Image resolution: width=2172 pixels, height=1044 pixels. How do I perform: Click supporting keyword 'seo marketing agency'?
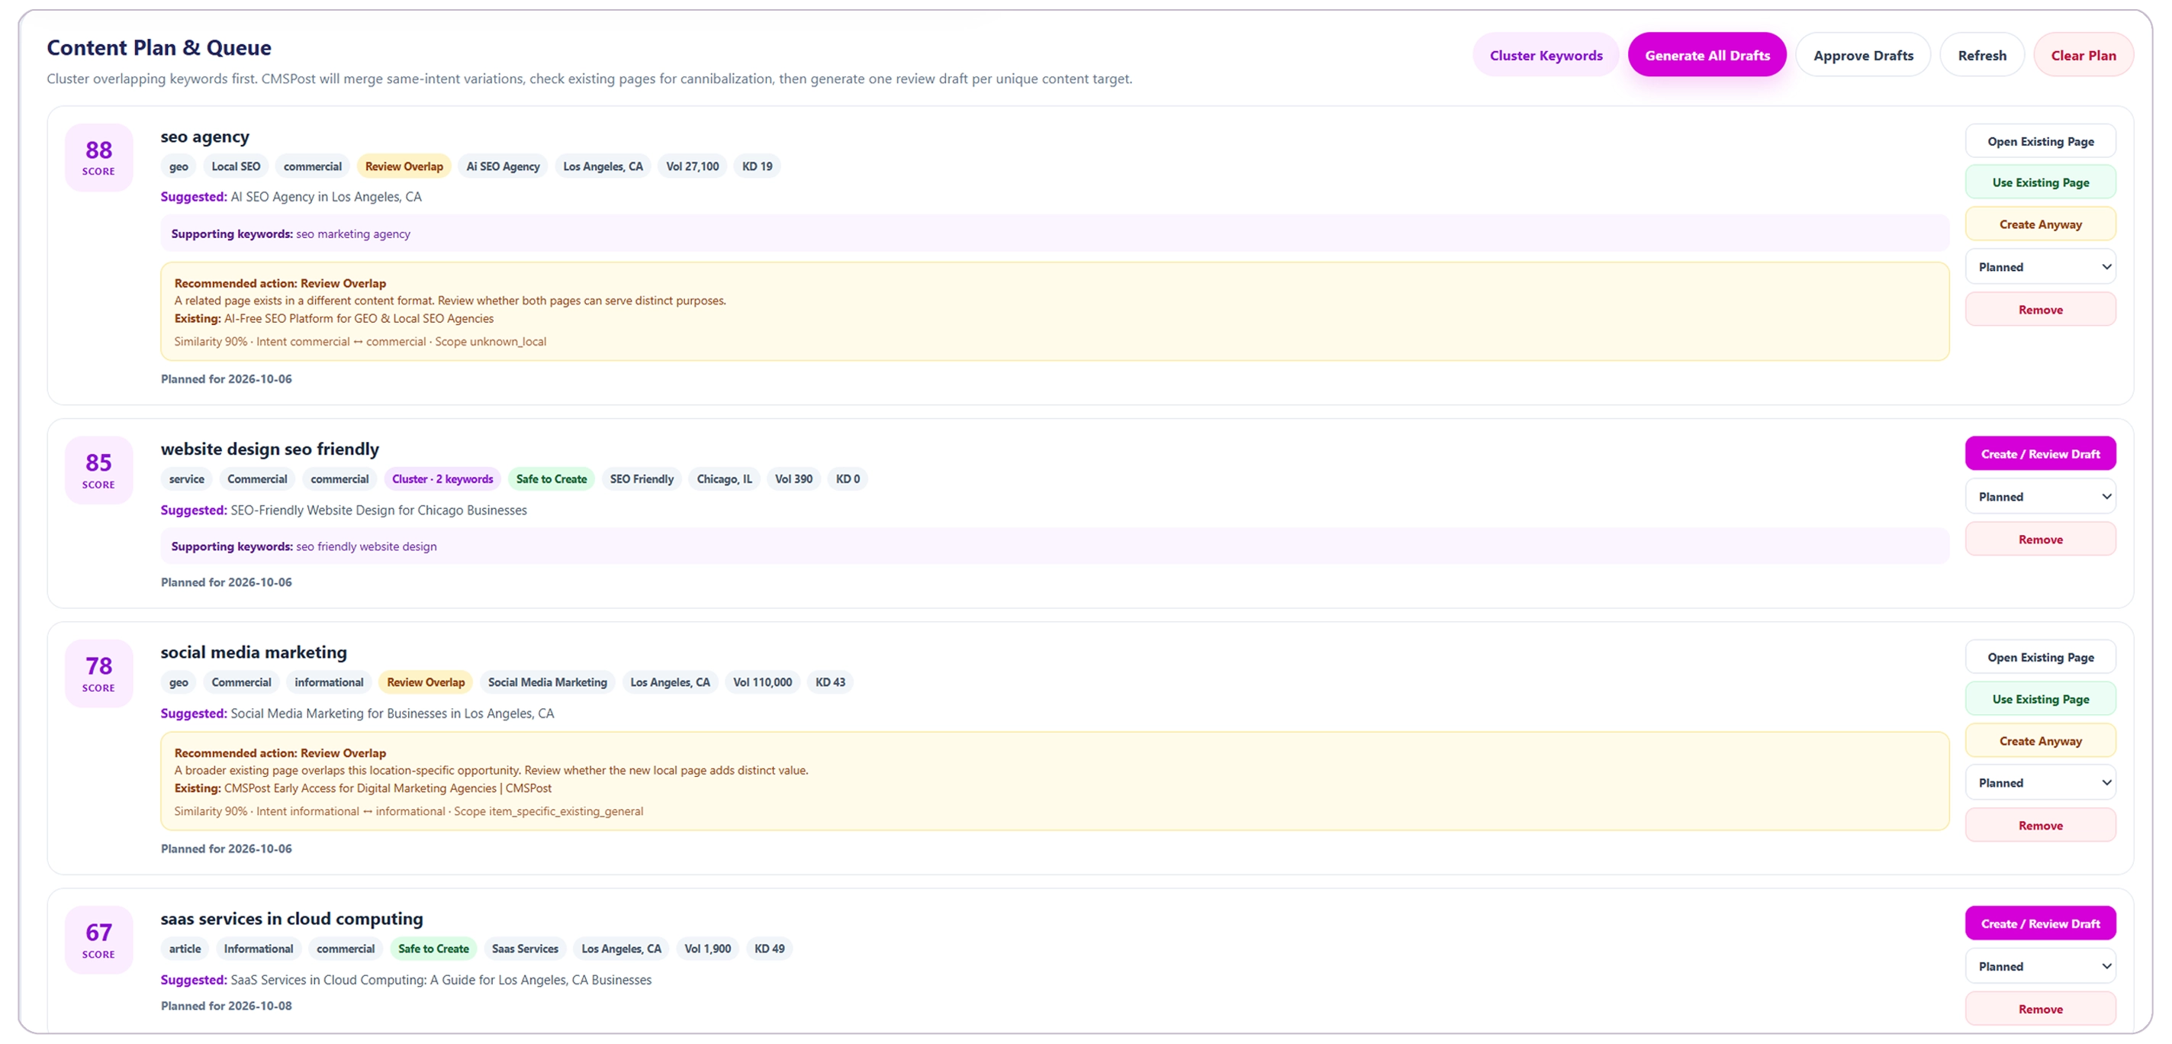(353, 234)
